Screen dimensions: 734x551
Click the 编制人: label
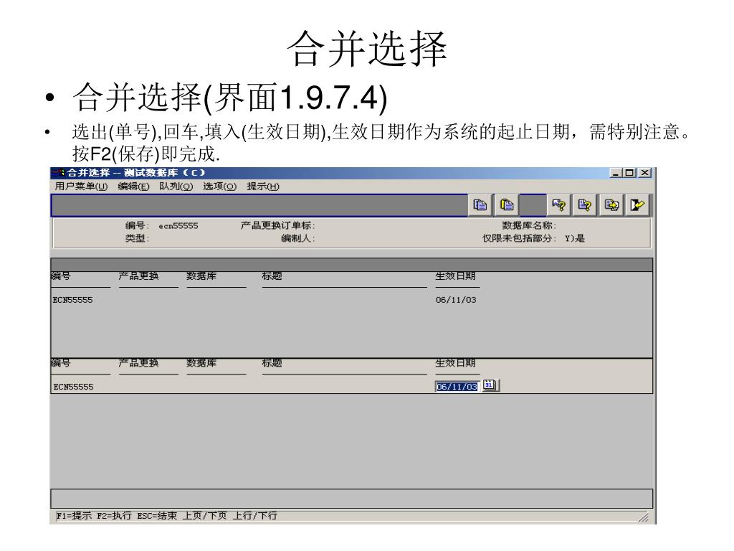[x=297, y=238]
